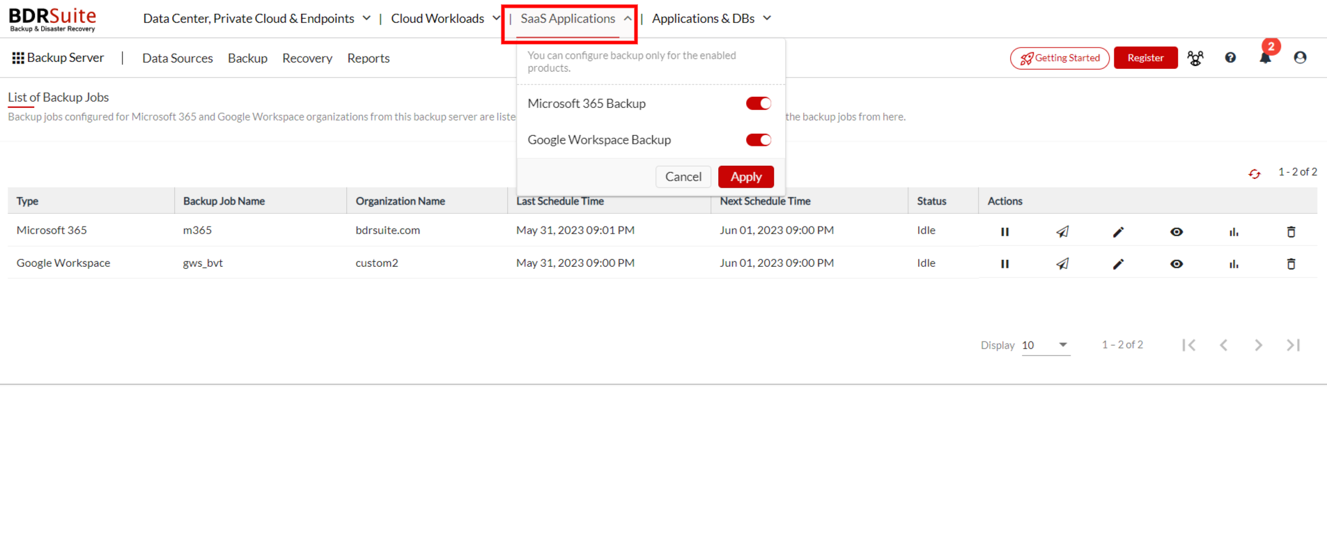The width and height of the screenshot is (1327, 547).
Task: Select the custom2 organization cell
Action: 377,263
